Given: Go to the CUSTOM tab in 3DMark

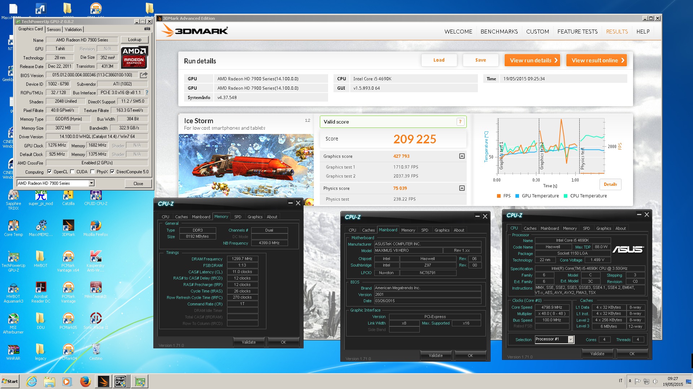Looking at the screenshot, I should point(537,32).
